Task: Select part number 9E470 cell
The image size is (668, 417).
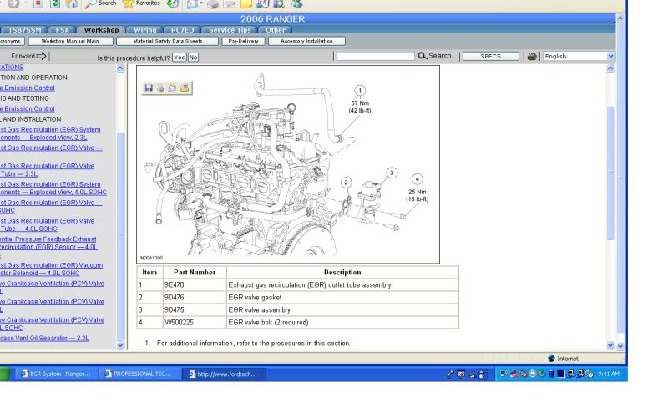Action: 195,284
